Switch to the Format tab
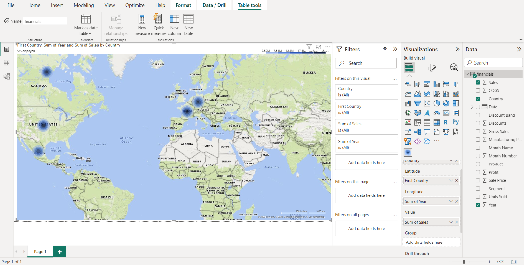This screenshot has height=265, width=524. (183, 5)
